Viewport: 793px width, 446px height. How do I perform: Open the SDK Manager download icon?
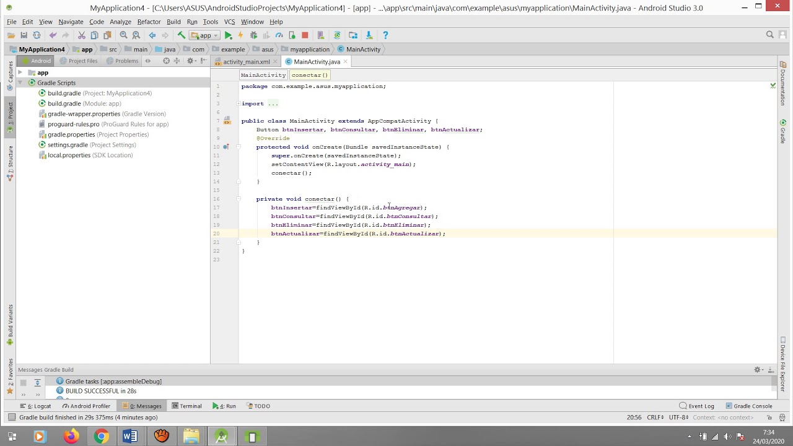[x=369, y=35]
